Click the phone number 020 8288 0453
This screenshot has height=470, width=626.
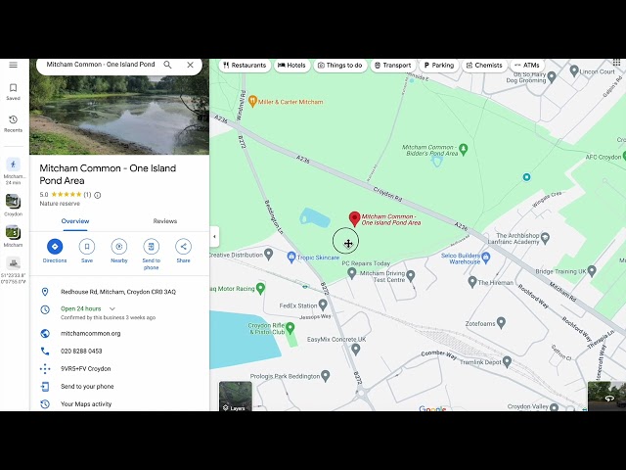[x=81, y=351]
